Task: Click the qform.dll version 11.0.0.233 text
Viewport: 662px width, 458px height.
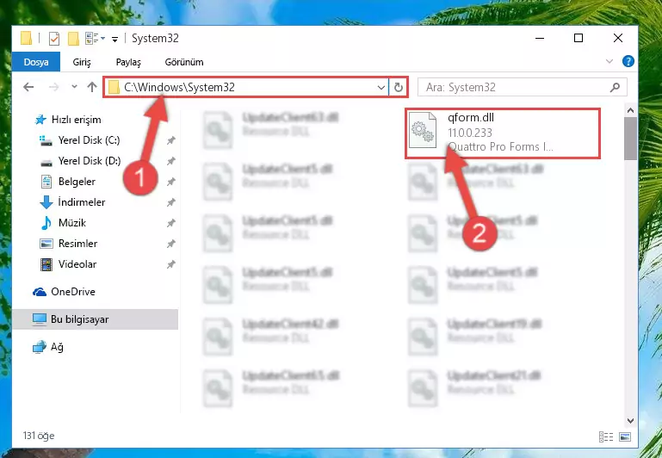Action: (470, 133)
